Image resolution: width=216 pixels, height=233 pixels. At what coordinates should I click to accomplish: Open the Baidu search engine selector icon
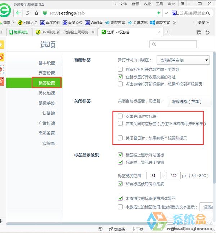tap(174, 13)
